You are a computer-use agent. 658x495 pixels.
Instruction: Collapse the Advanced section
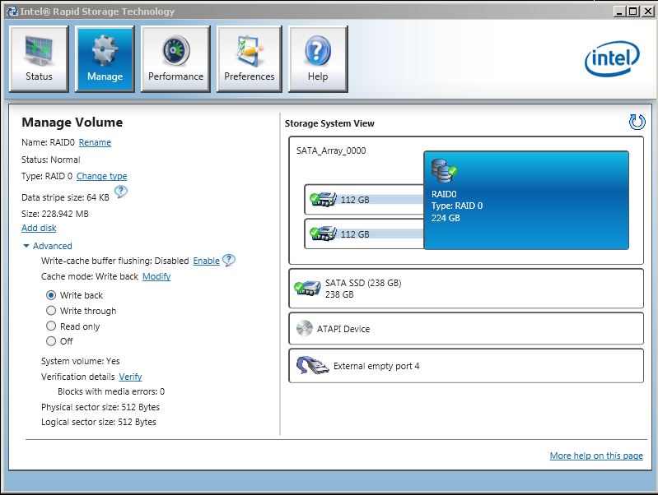48,246
